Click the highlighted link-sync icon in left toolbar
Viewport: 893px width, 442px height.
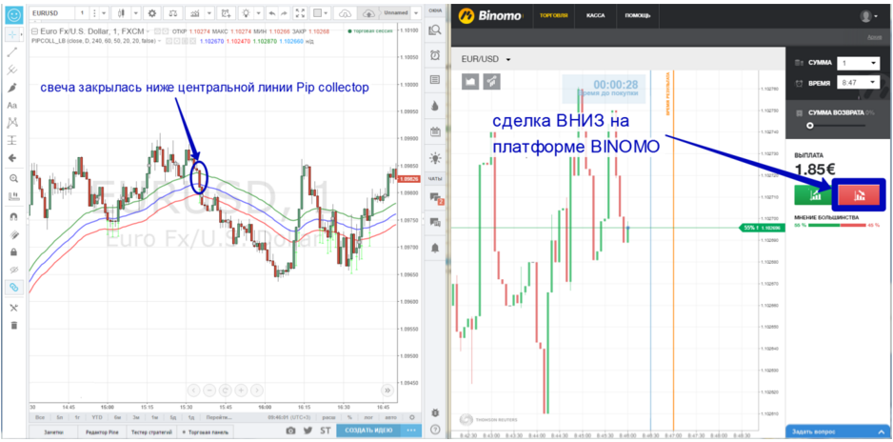pyautogui.click(x=12, y=287)
